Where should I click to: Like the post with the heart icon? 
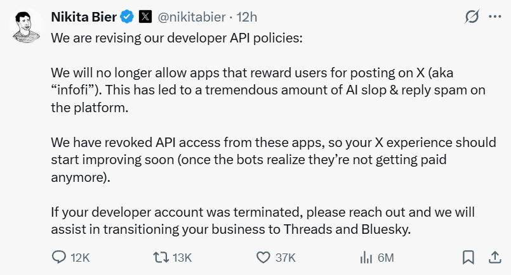263,257
